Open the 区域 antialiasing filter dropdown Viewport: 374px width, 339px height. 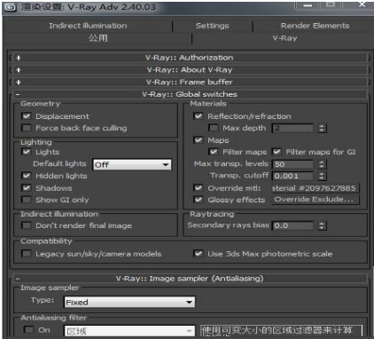point(129,331)
